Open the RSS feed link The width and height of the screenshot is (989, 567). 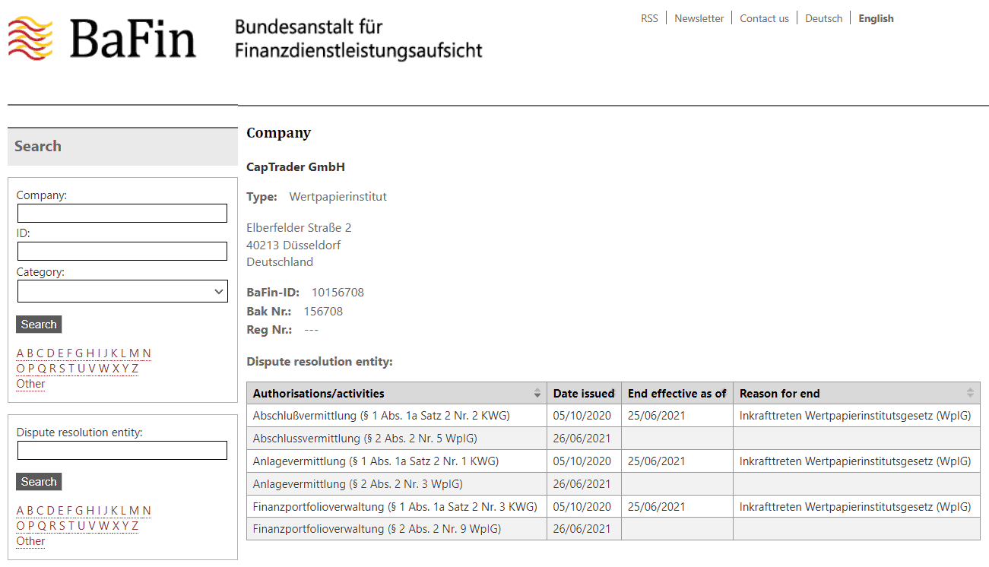tap(649, 18)
